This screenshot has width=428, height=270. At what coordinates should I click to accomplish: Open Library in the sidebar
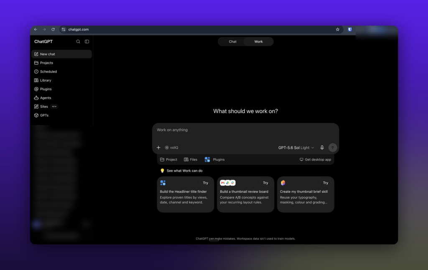(x=62, y=81)
